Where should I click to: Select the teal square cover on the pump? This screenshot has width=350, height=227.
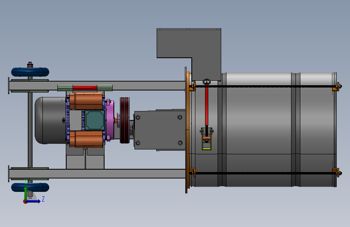coord(94,120)
